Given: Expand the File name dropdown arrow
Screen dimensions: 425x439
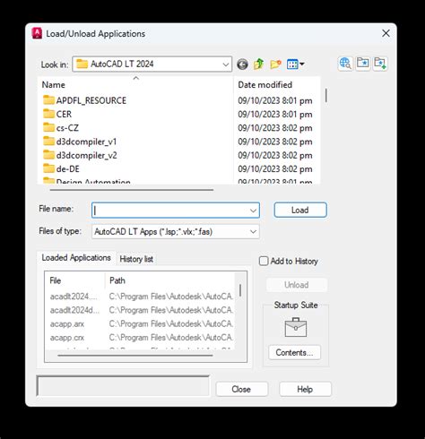Looking at the screenshot, I should (253, 211).
